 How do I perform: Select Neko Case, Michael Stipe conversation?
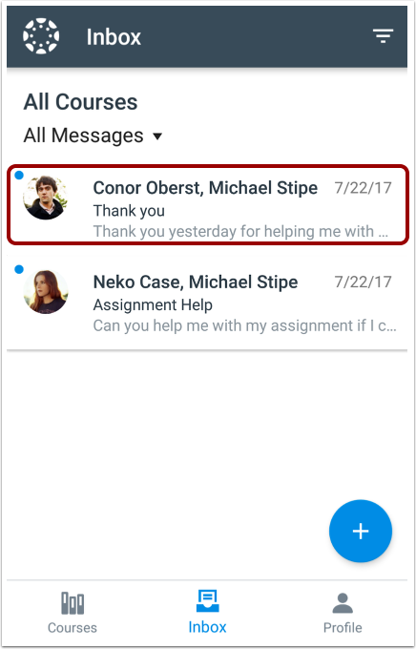coord(207,303)
